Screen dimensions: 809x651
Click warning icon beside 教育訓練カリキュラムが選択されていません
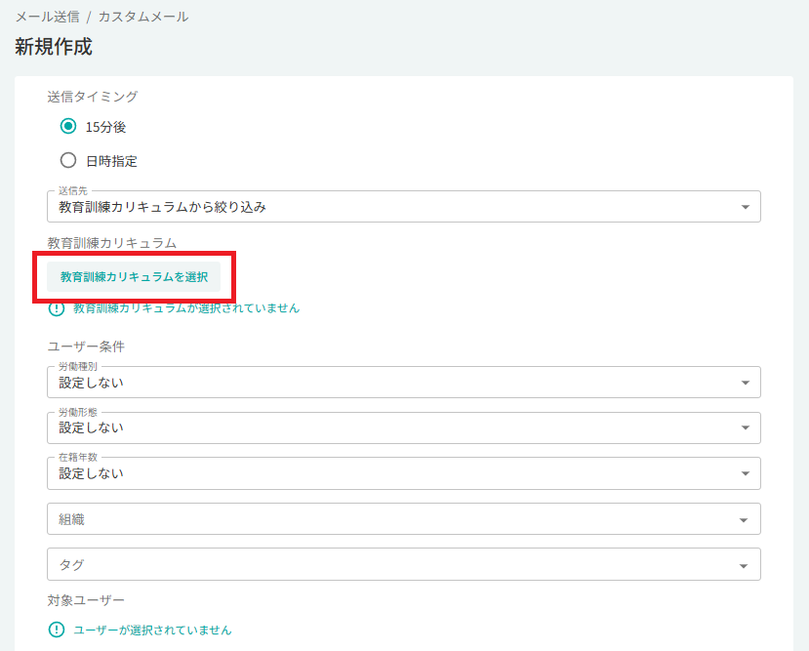click(x=57, y=309)
